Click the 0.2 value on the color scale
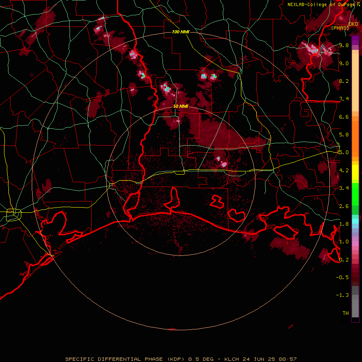 (x=344, y=260)
